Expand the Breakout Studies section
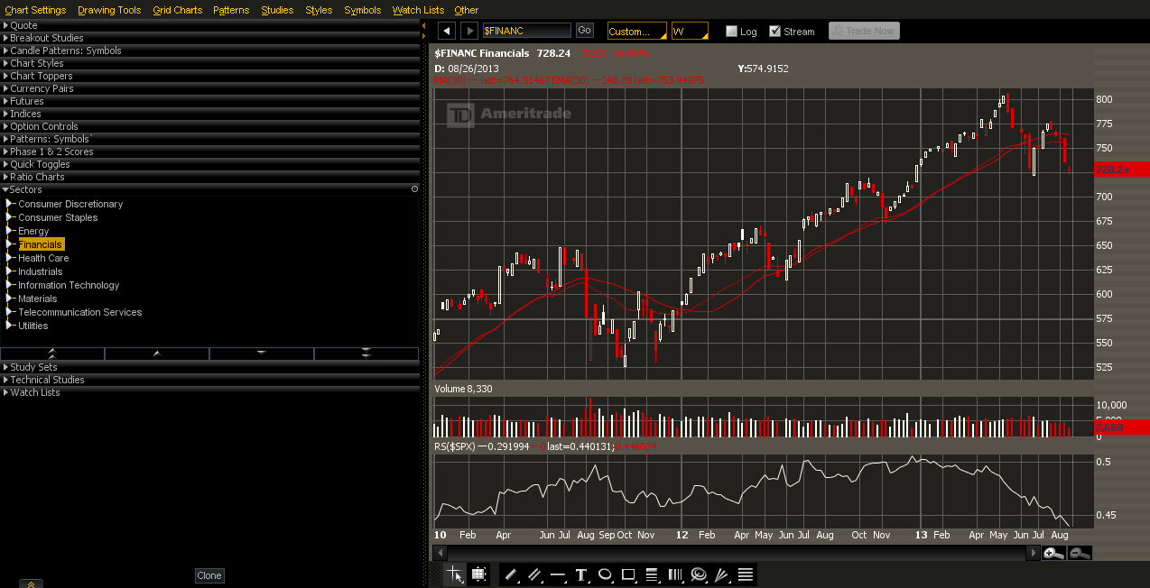Image resolution: width=1150 pixels, height=588 pixels. pos(46,38)
